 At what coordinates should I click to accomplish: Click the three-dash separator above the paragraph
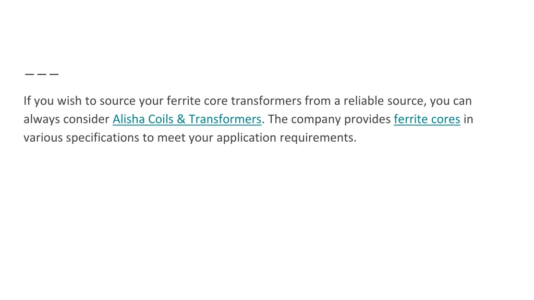pos(42,74)
